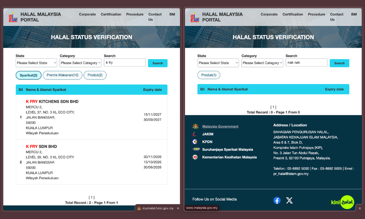Open the left Category dropdown
Image resolution: width=365 pixels, height=219 pixels.
tap(80, 63)
